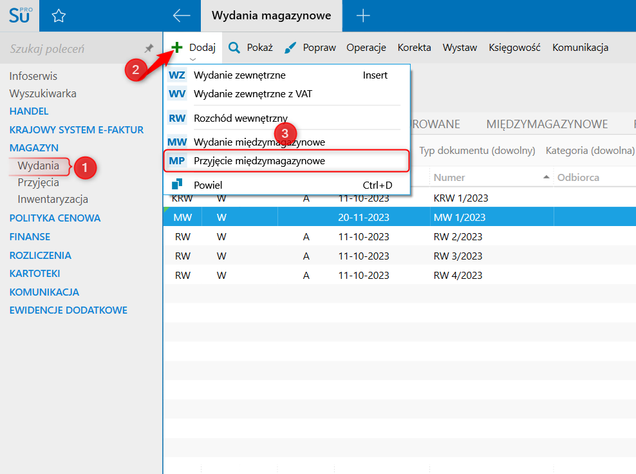The image size is (636, 474).
Task: Switch to MIĘDZYMAGAZYNOWE tab
Action: (547, 124)
